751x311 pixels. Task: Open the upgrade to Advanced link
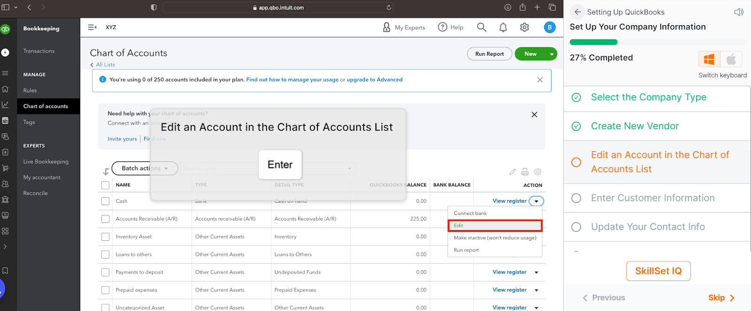pos(375,80)
